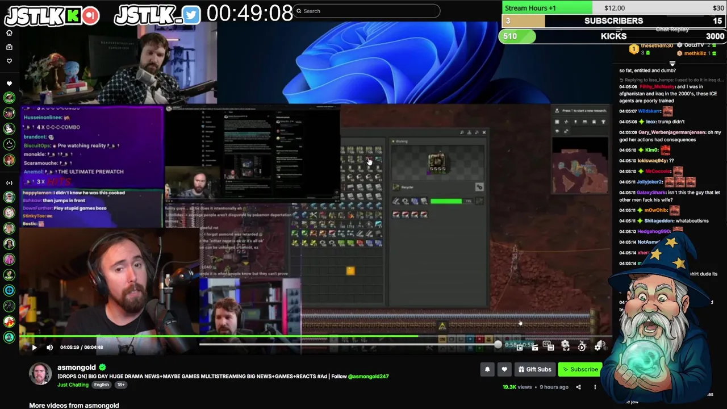Open 'More videos from asmongold' section
This screenshot has width=727, height=409.
click(x=74, y=405)
